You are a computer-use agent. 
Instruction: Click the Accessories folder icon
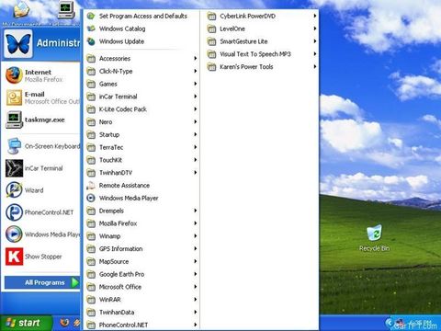pyautogui.click(x=91, y=58)
